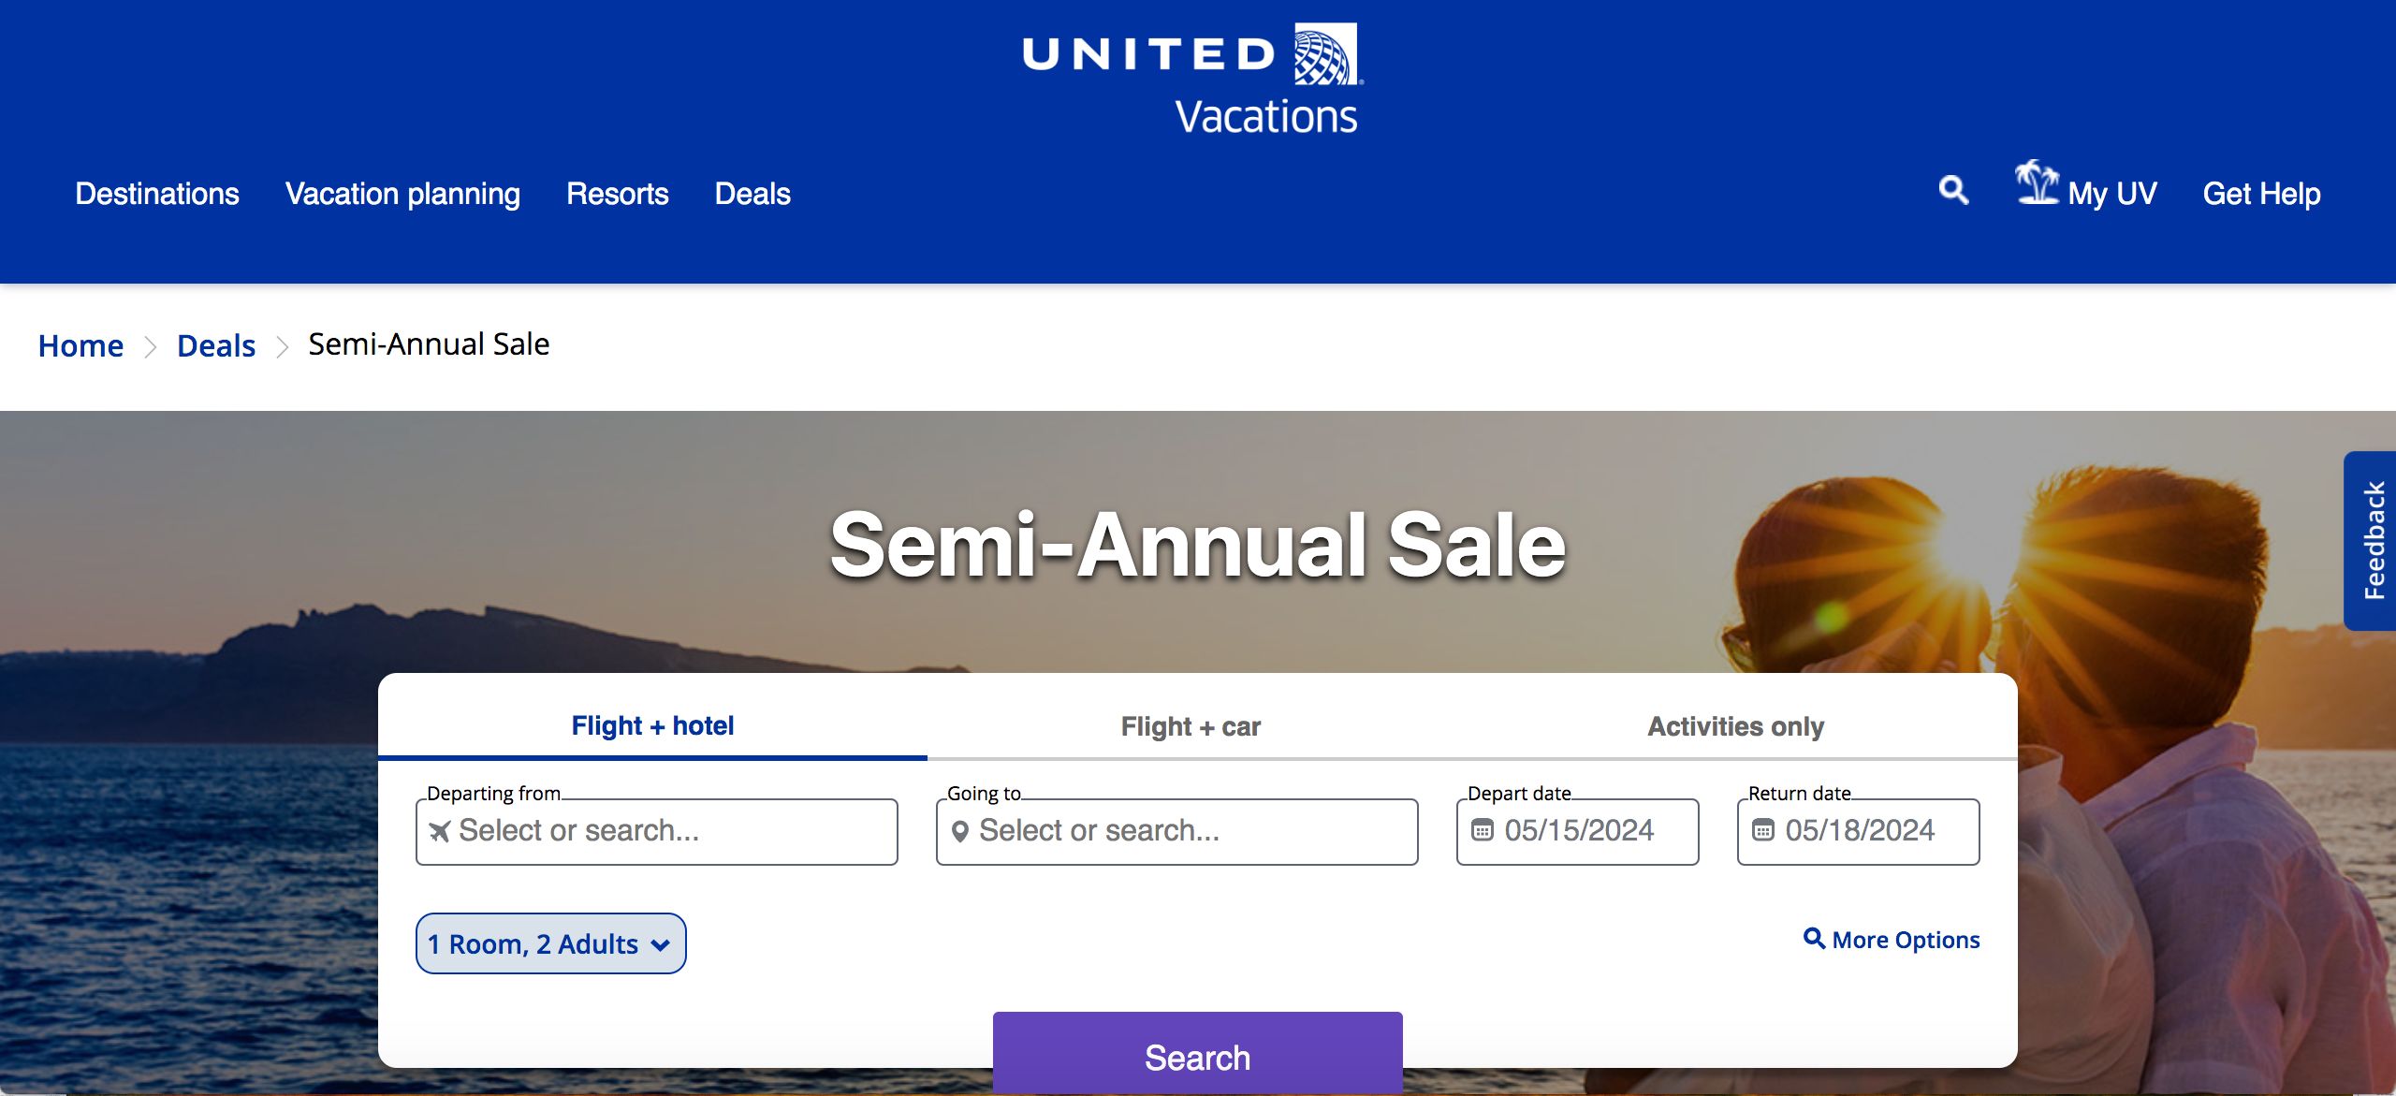Open the Return date calendar icon

pos(1763,830)
